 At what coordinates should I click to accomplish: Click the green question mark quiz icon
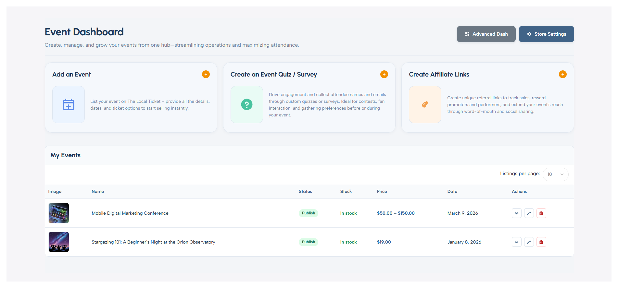point(247,104)
